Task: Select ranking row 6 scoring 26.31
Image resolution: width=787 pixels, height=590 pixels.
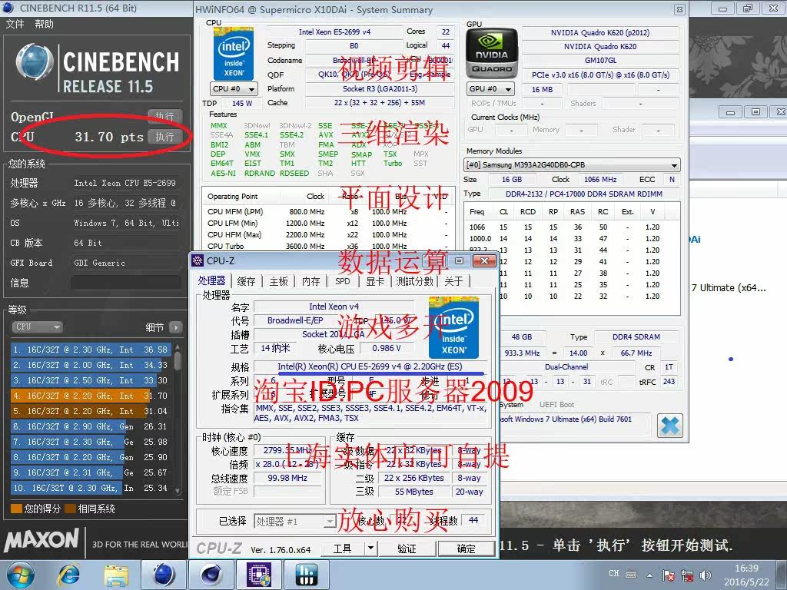Action: 91,426
